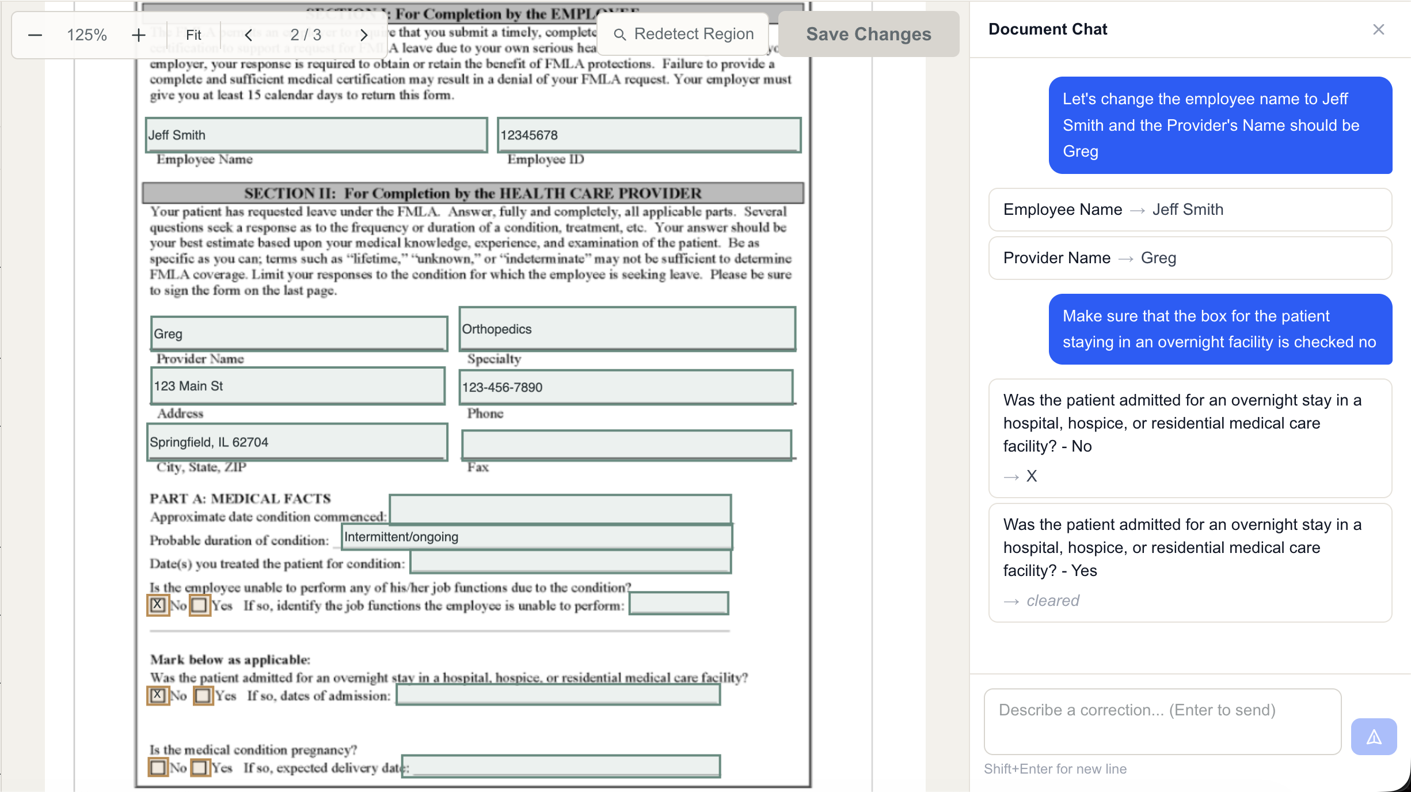Check Yes for pregnancy condition
This screenshot has height=792, width=1411.
tap(200, 767)
